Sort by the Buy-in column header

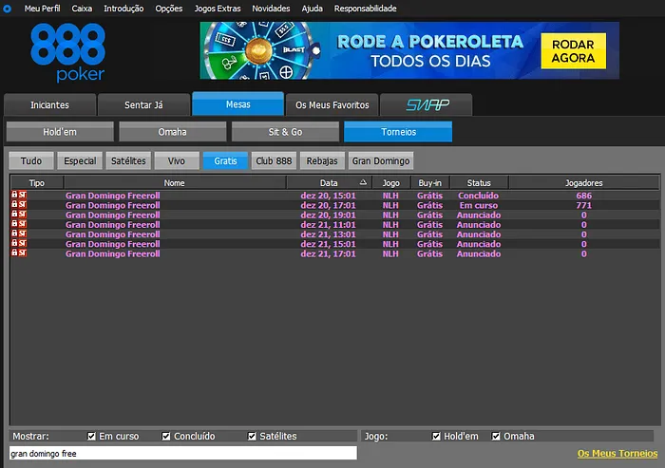tap(430, 182)
